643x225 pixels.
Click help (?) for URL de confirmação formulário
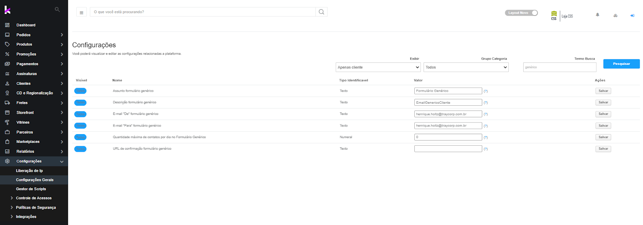pyautogui.click(x=485, y=149)
